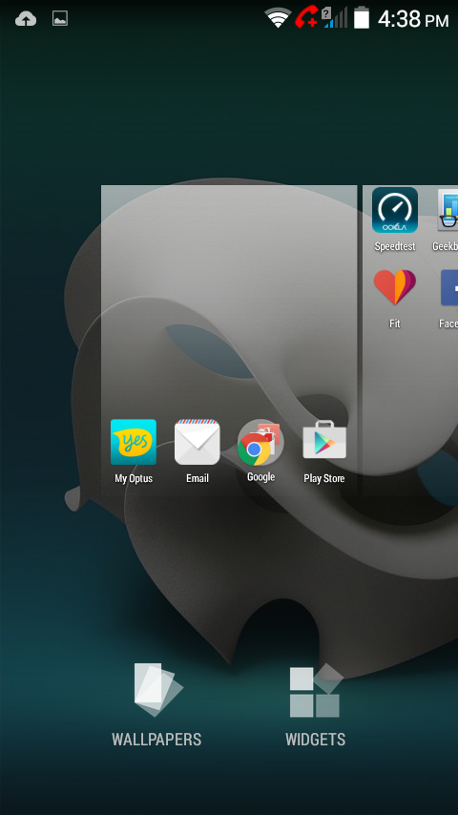Open the My Optus app

click(x=133, y=442)
